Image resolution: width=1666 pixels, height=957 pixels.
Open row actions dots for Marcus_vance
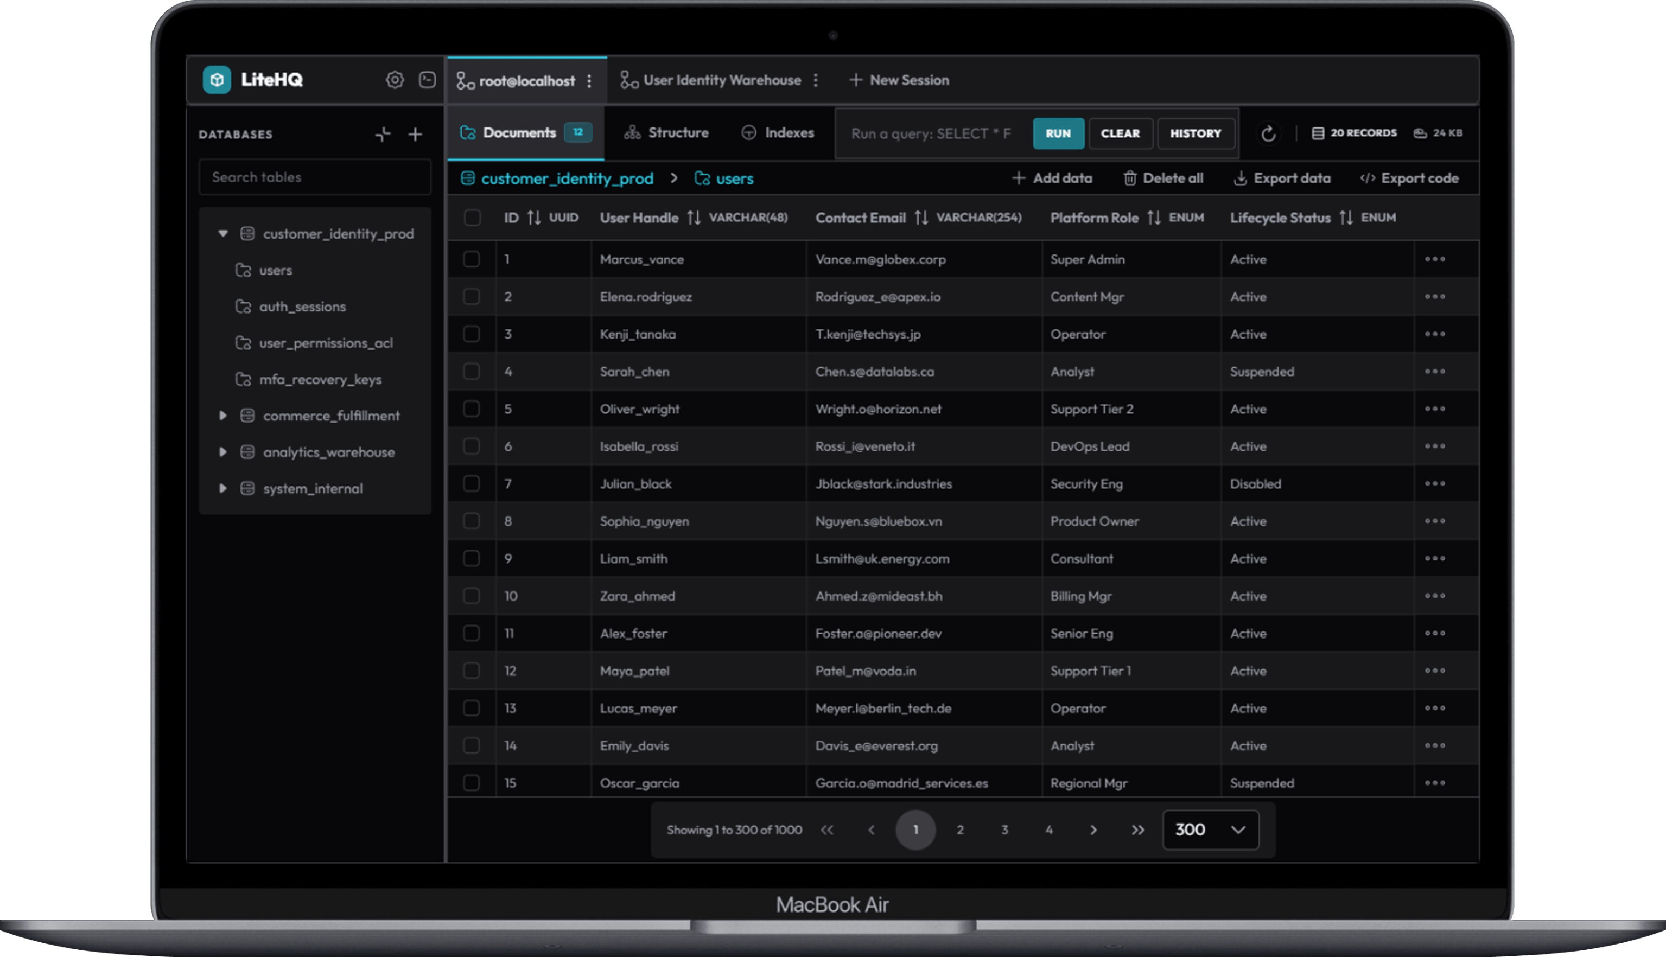click(1435, 259)
